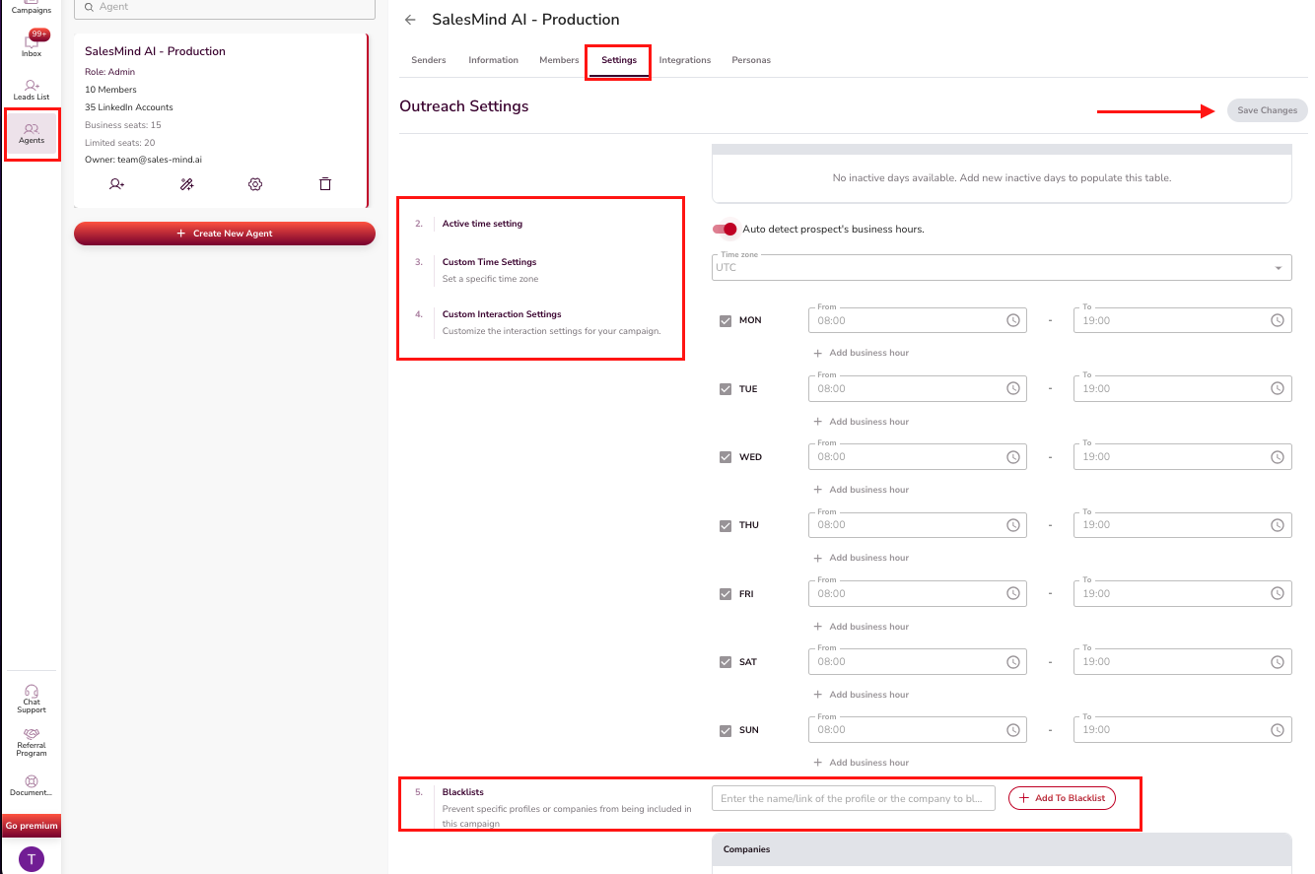Switch to the Integrations tab
Viewport: 1315px width, 874px height.
684,60
